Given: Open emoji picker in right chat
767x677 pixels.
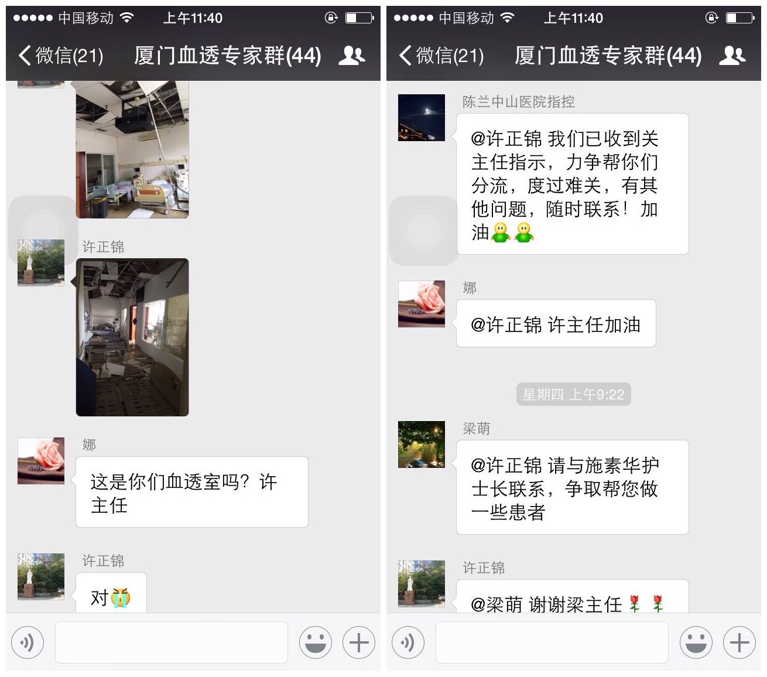Looking at the screenshot, I should pos(696,642).
